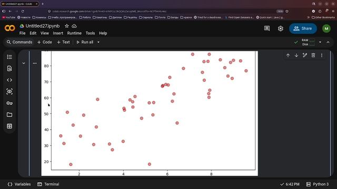This screenshot has height=189, width=337.
Task: Open the Variables panel
Action: pos(19,184)
